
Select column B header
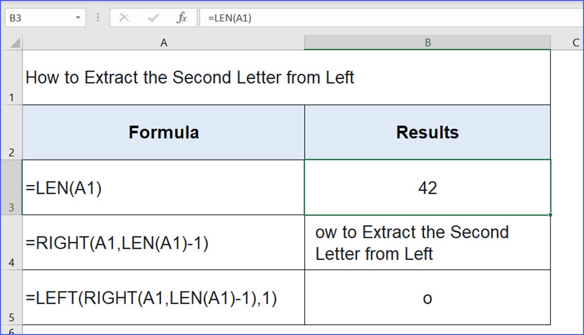(x=427, y=42)
